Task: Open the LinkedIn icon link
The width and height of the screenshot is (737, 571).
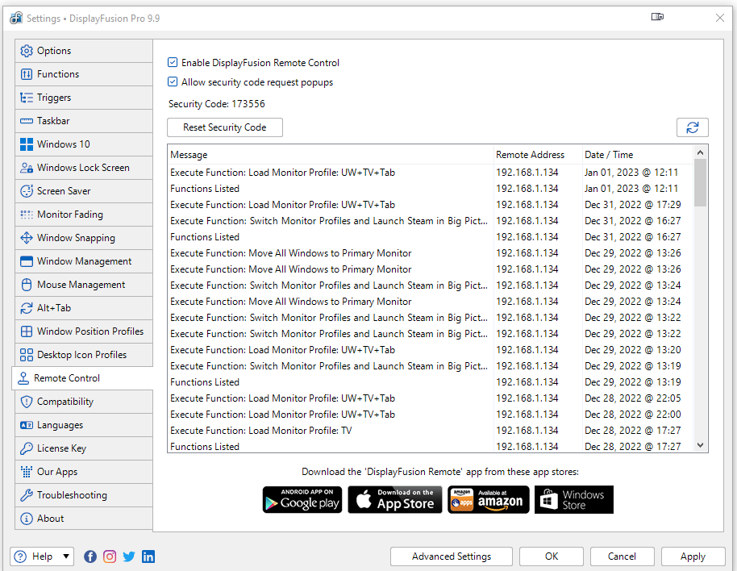Action: tap(148, 556)
